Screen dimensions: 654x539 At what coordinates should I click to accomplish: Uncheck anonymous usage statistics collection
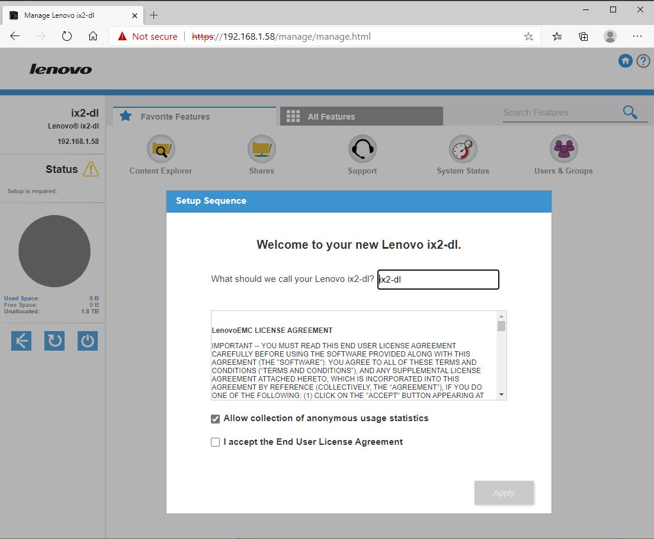coord(216,419)
